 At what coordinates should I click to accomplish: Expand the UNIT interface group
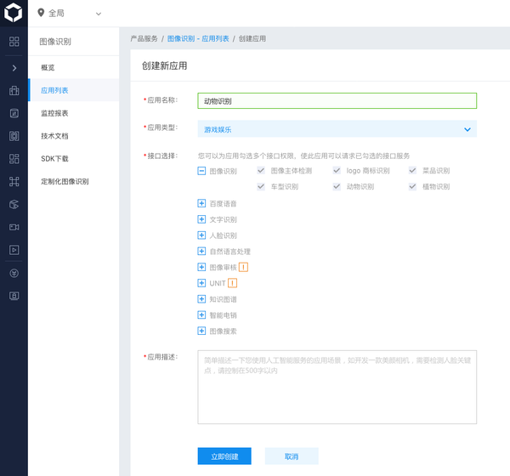(201, 283)
